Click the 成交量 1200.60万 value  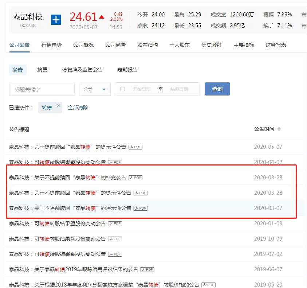click(x=241, y=15)
